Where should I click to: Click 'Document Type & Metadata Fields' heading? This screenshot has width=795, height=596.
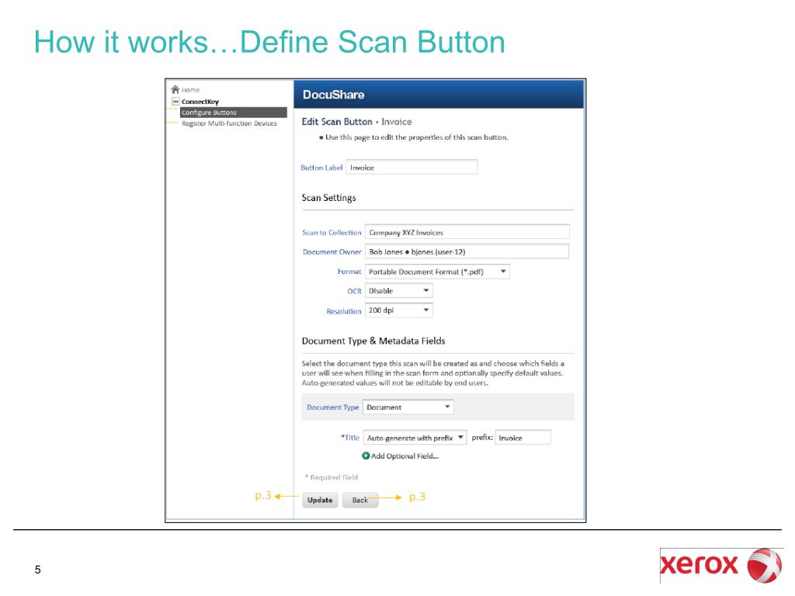(x=373, y=341)
